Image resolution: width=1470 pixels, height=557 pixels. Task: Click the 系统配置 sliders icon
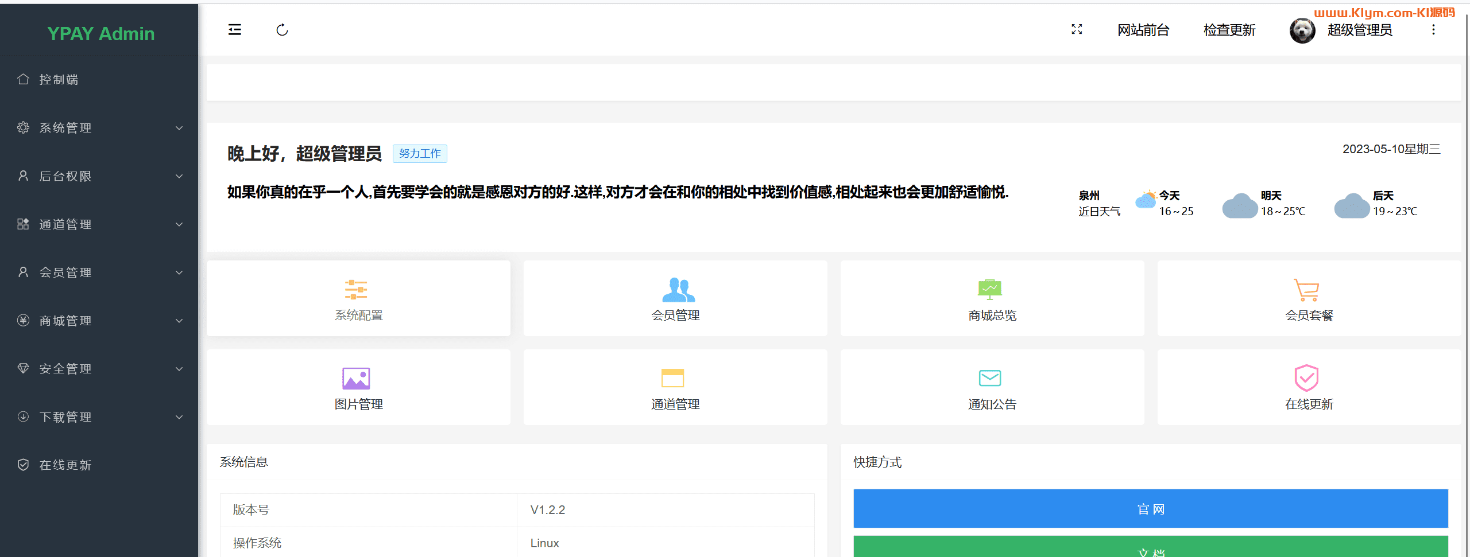pyautogui.click(x=356, y=290)
